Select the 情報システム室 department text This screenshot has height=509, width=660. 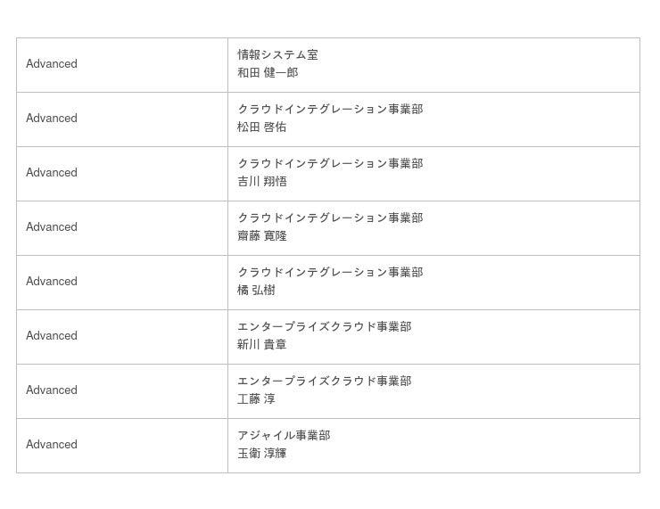pyautogui.click(x=277, y=55)
